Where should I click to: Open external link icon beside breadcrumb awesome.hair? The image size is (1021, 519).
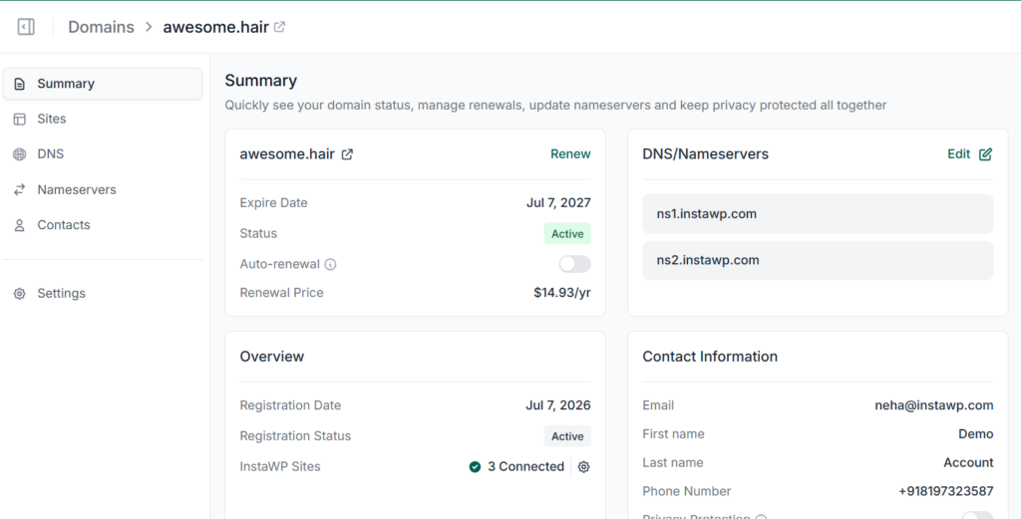279,27
